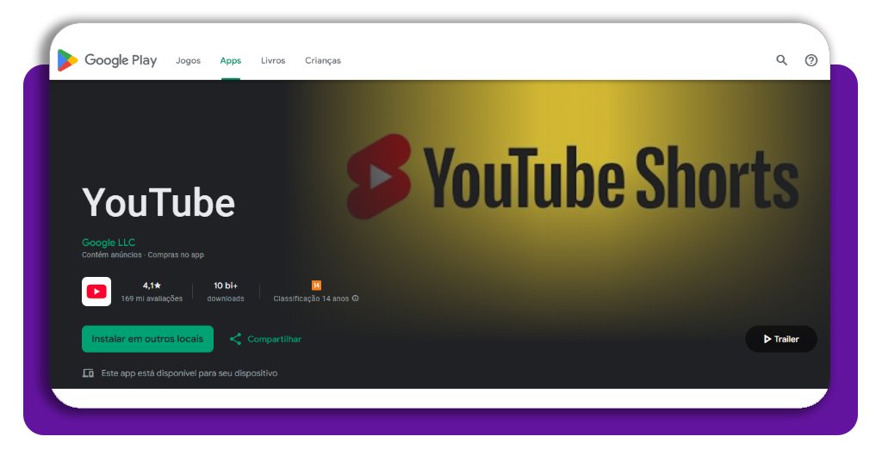This screenshot has width=882, height=461.
Task: Open the Crianças tab
Action: coord(323,61)
